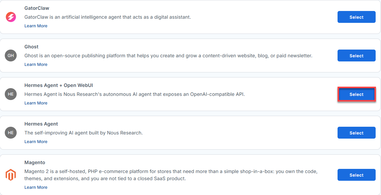381x195 pixels.
Task: Click the Ghost title text
Action: point(31,47)
